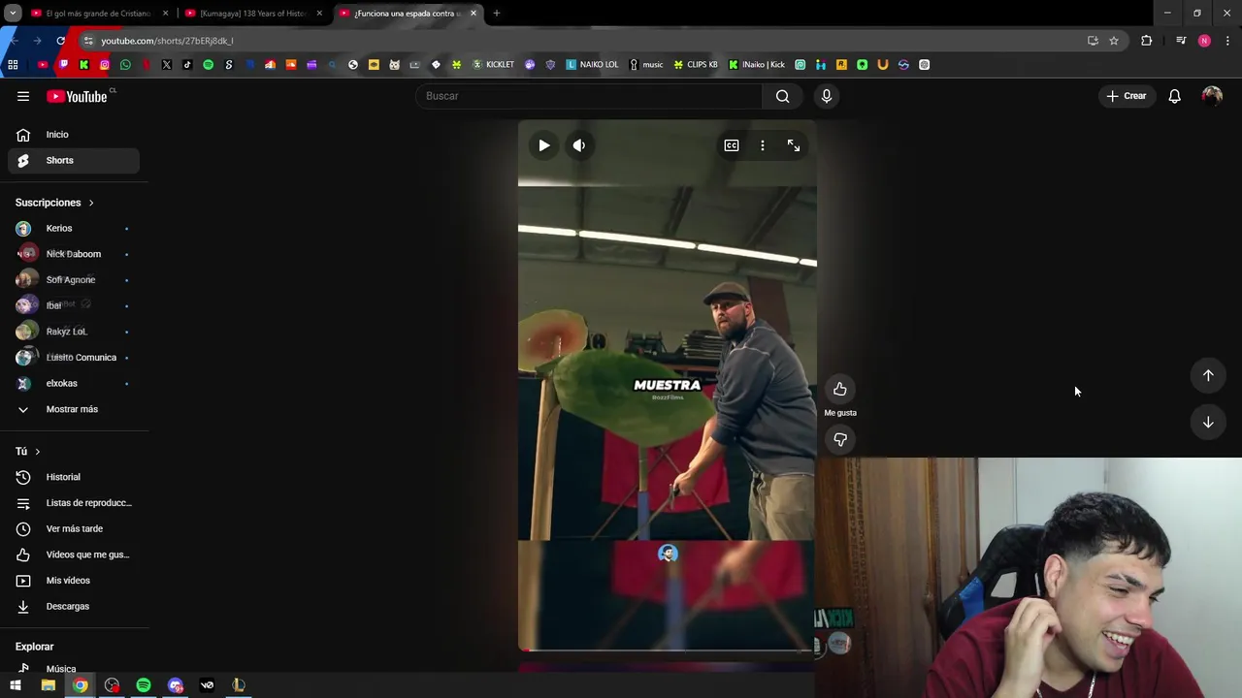
Task: Click the Buscar search field
Action: pyautogui.click(x=589, y=96)
